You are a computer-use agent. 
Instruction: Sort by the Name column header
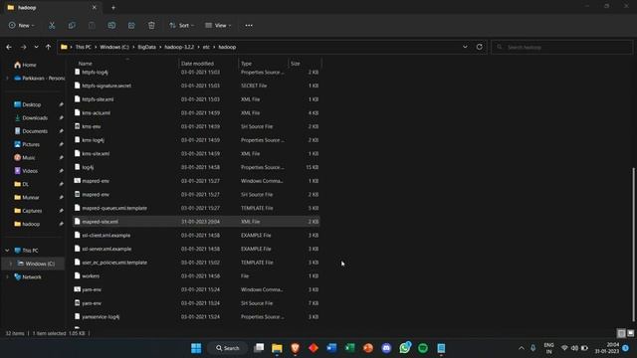pyautogui.click(x=85, y=64)
